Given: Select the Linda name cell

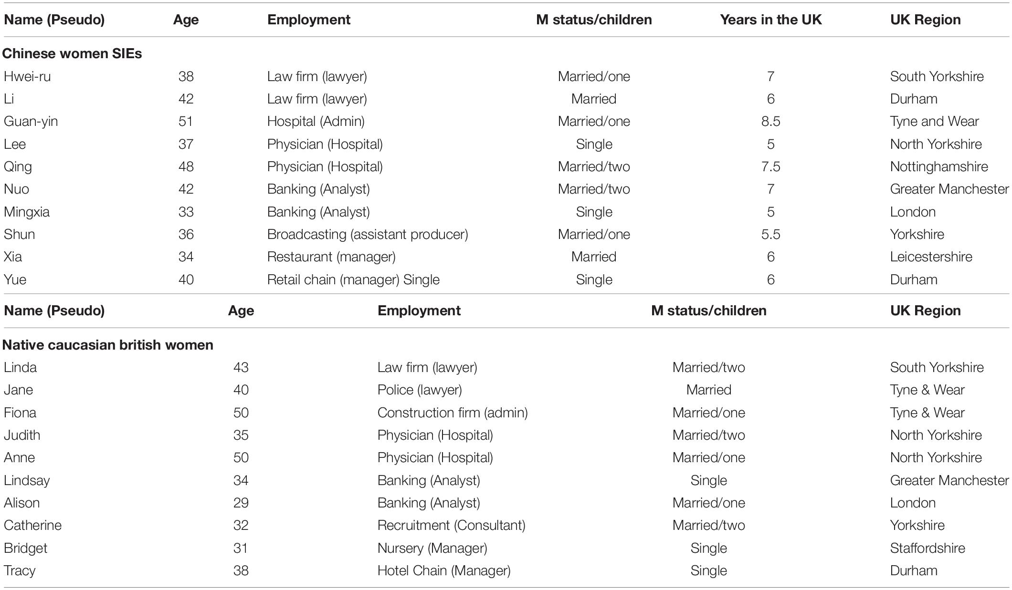Looking at the screenshot, I should coord(20,367).
